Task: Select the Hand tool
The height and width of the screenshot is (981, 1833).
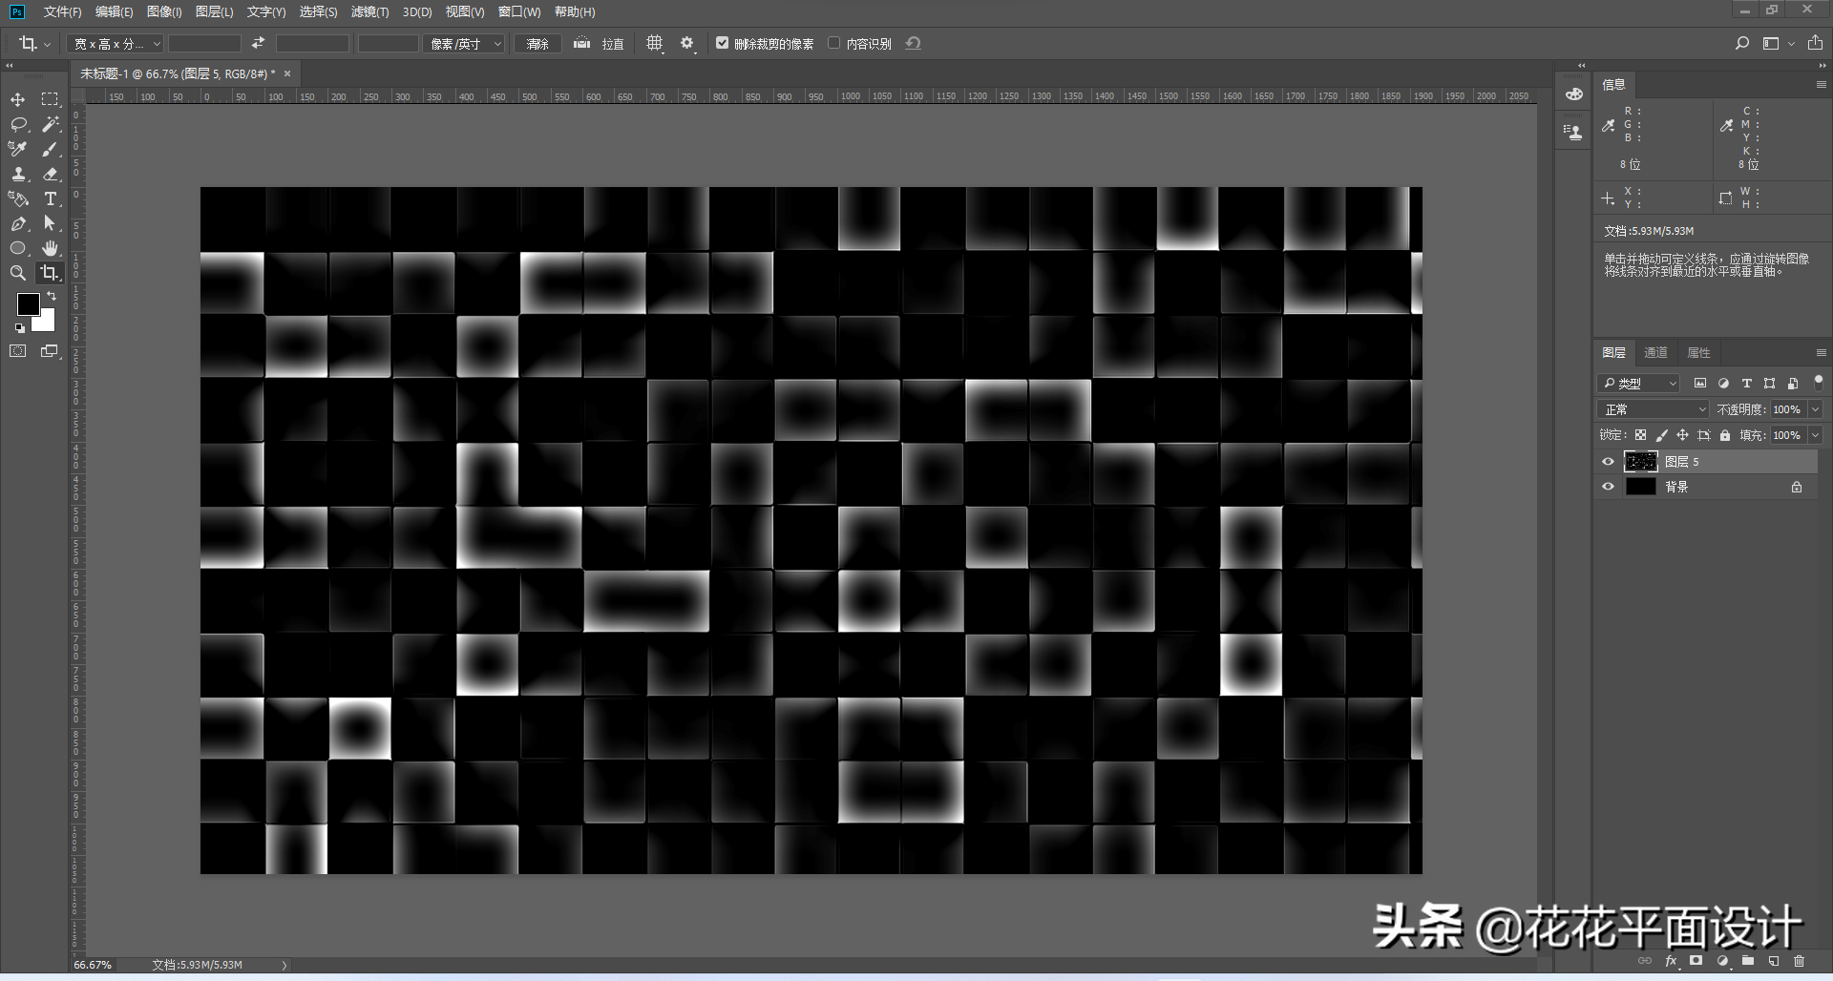Action: click(50, 249)
